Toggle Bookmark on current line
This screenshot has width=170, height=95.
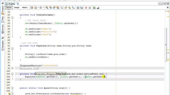[x=73, y=8]
